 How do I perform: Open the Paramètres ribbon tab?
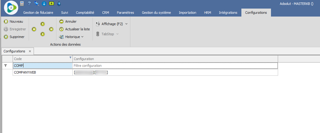coord(125,12)
